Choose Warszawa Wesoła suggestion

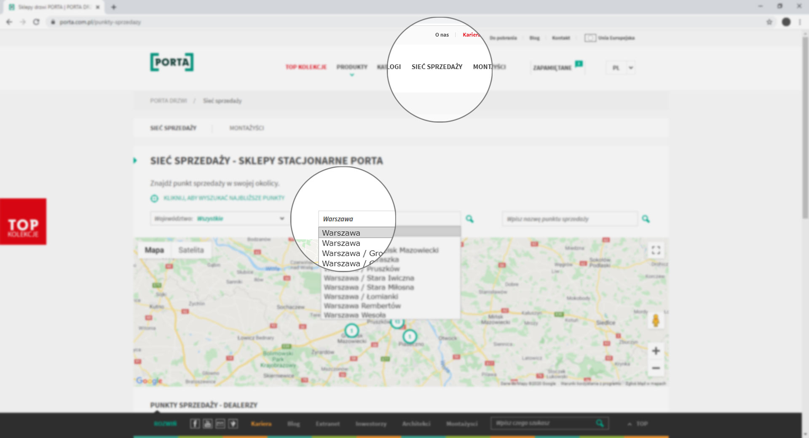click(355, 315)
